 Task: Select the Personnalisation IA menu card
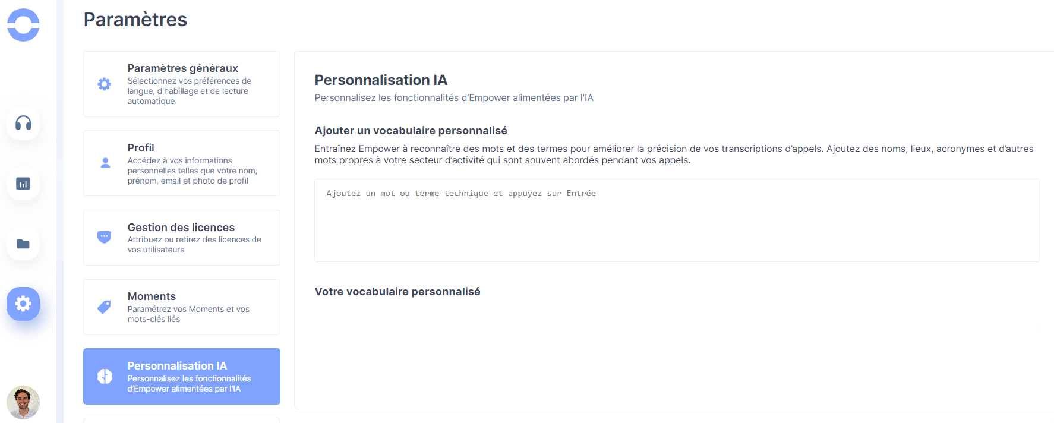pyautogui.click(x=182, y=376)
